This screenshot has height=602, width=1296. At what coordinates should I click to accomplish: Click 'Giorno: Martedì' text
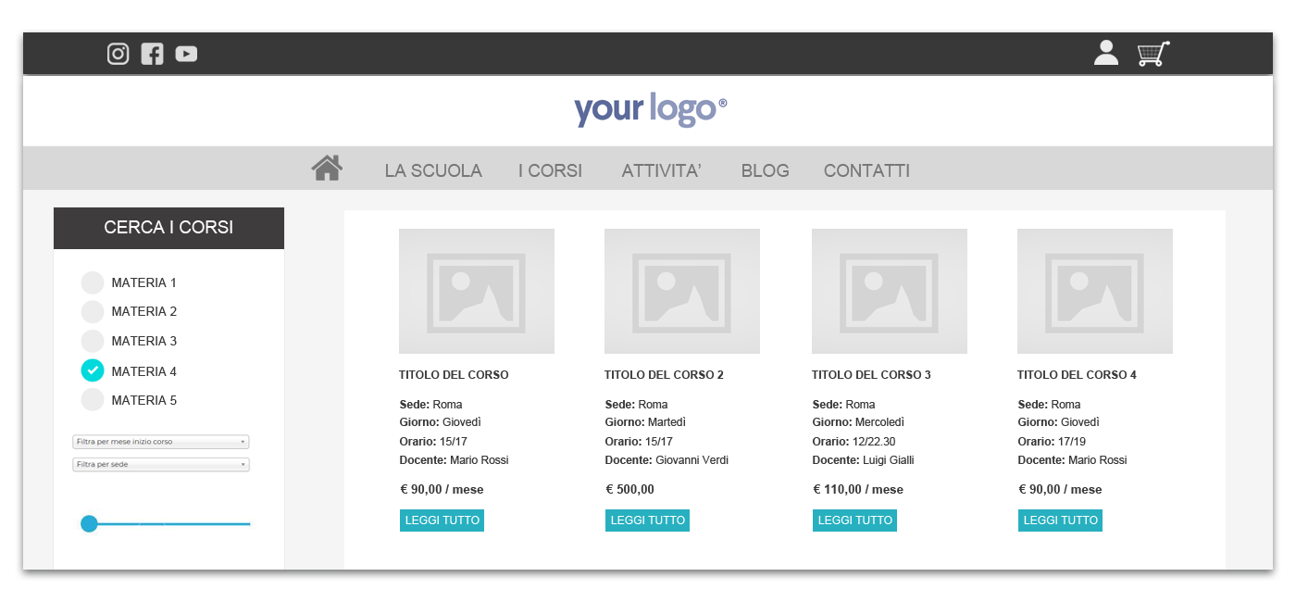coord(646,422)
